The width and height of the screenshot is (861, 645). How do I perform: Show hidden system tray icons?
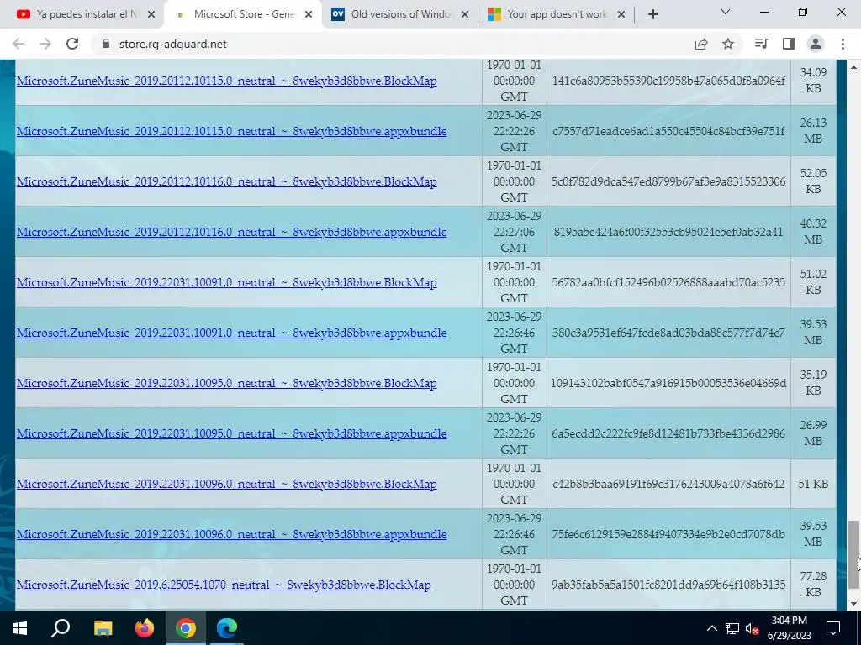[711, 628]
